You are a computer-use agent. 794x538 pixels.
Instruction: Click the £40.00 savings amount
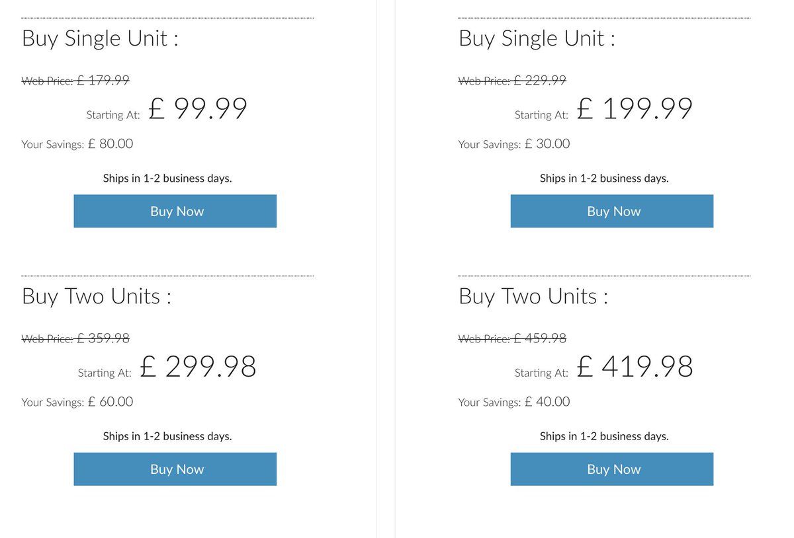point(547,402)
